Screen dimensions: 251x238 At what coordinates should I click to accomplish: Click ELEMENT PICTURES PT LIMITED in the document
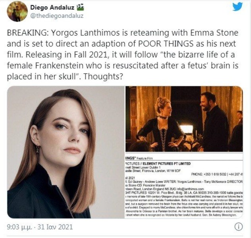(x=166, y=163)
